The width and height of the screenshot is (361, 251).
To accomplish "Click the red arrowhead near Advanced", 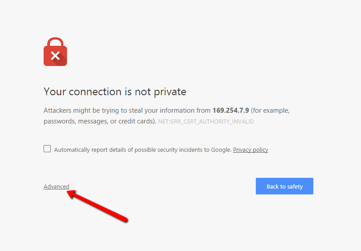I will coord(72,194).
